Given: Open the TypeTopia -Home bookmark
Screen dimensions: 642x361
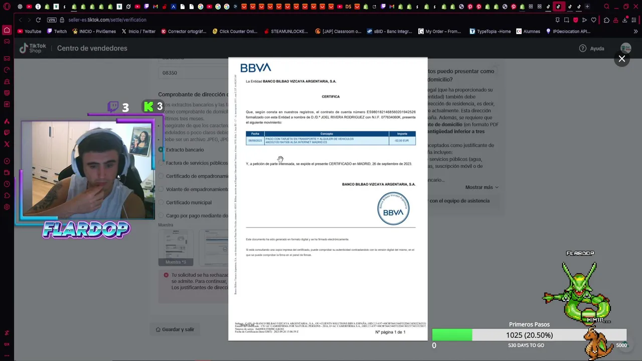Looking at the screenshot, I should tap(490, 31).
